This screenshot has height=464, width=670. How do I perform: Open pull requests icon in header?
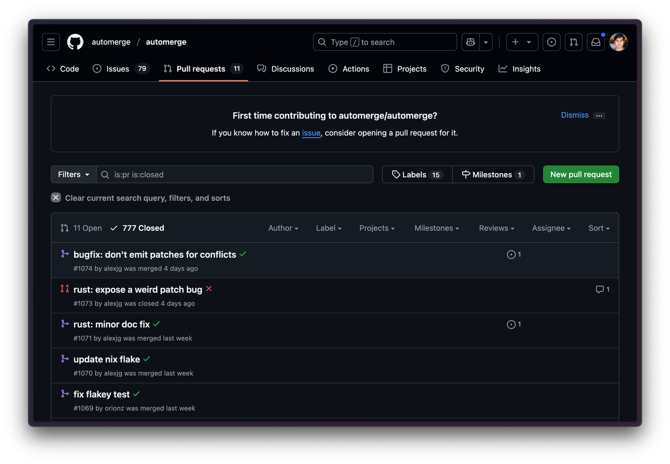[573, 42]
